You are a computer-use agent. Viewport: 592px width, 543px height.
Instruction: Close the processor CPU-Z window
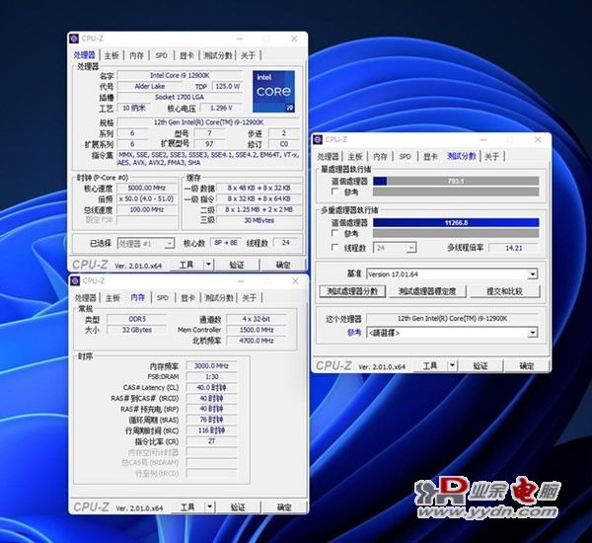tap(294, 39)
